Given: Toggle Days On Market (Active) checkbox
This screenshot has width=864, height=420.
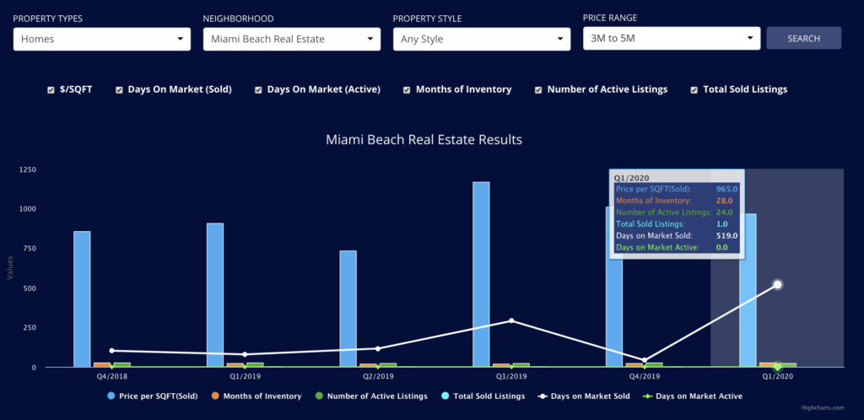Looking at the screenshot, I should click(x=258, y=89).
